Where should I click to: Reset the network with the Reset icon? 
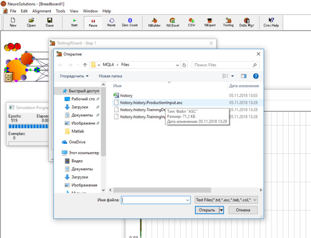(111, 23)
